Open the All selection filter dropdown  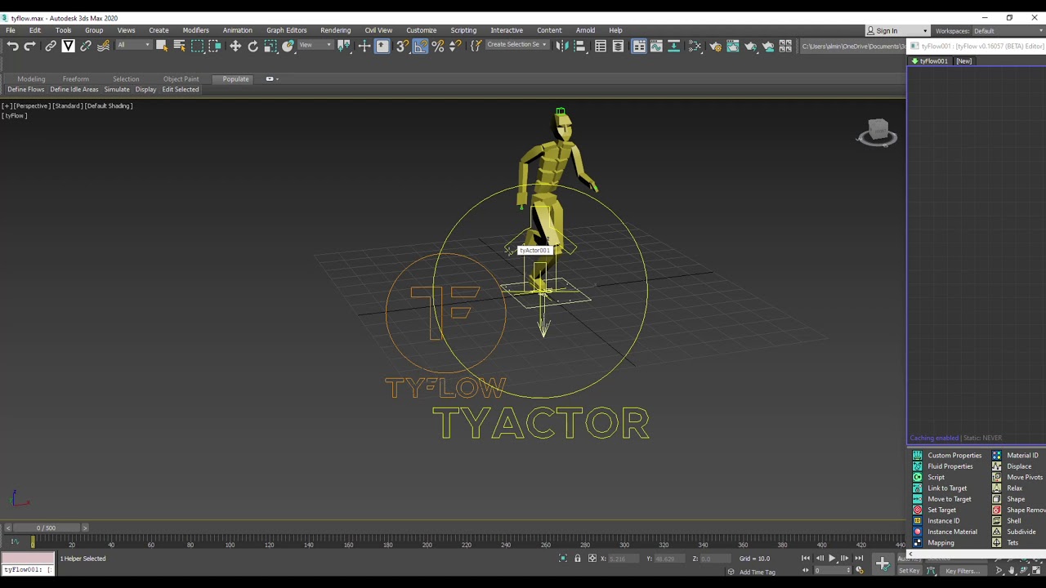132,45
